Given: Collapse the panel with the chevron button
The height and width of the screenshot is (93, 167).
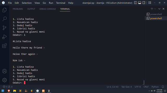Looking at the screenshot, I should click(x=159, y=9).
